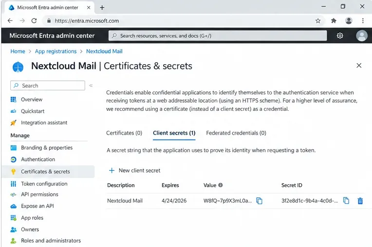This screenshot has width=372, height=247.
Task: Click Search resources, services, and docs field
Action: 218,35
